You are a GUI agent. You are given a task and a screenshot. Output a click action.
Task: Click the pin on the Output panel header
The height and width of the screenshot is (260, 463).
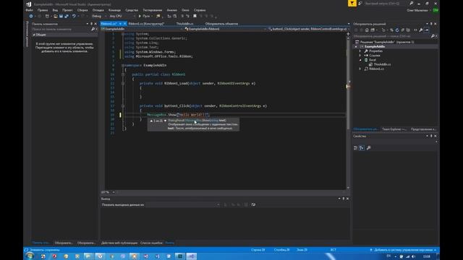(x=344, y=199)
